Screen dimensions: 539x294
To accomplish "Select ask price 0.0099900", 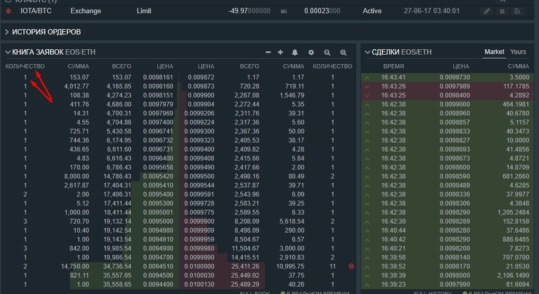I will pyautogui.click(x=199, y=221).
